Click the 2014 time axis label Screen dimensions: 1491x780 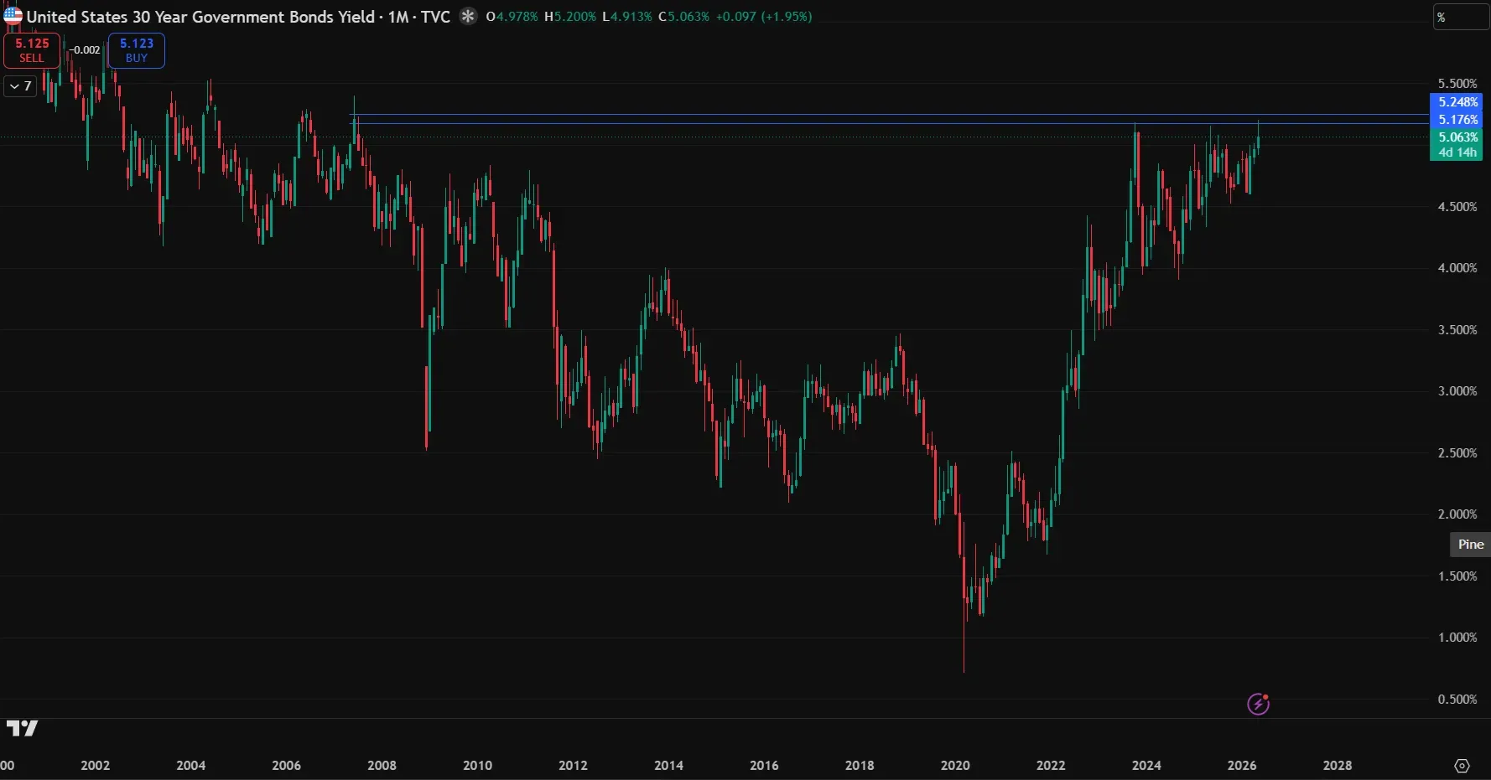point(668,766)
